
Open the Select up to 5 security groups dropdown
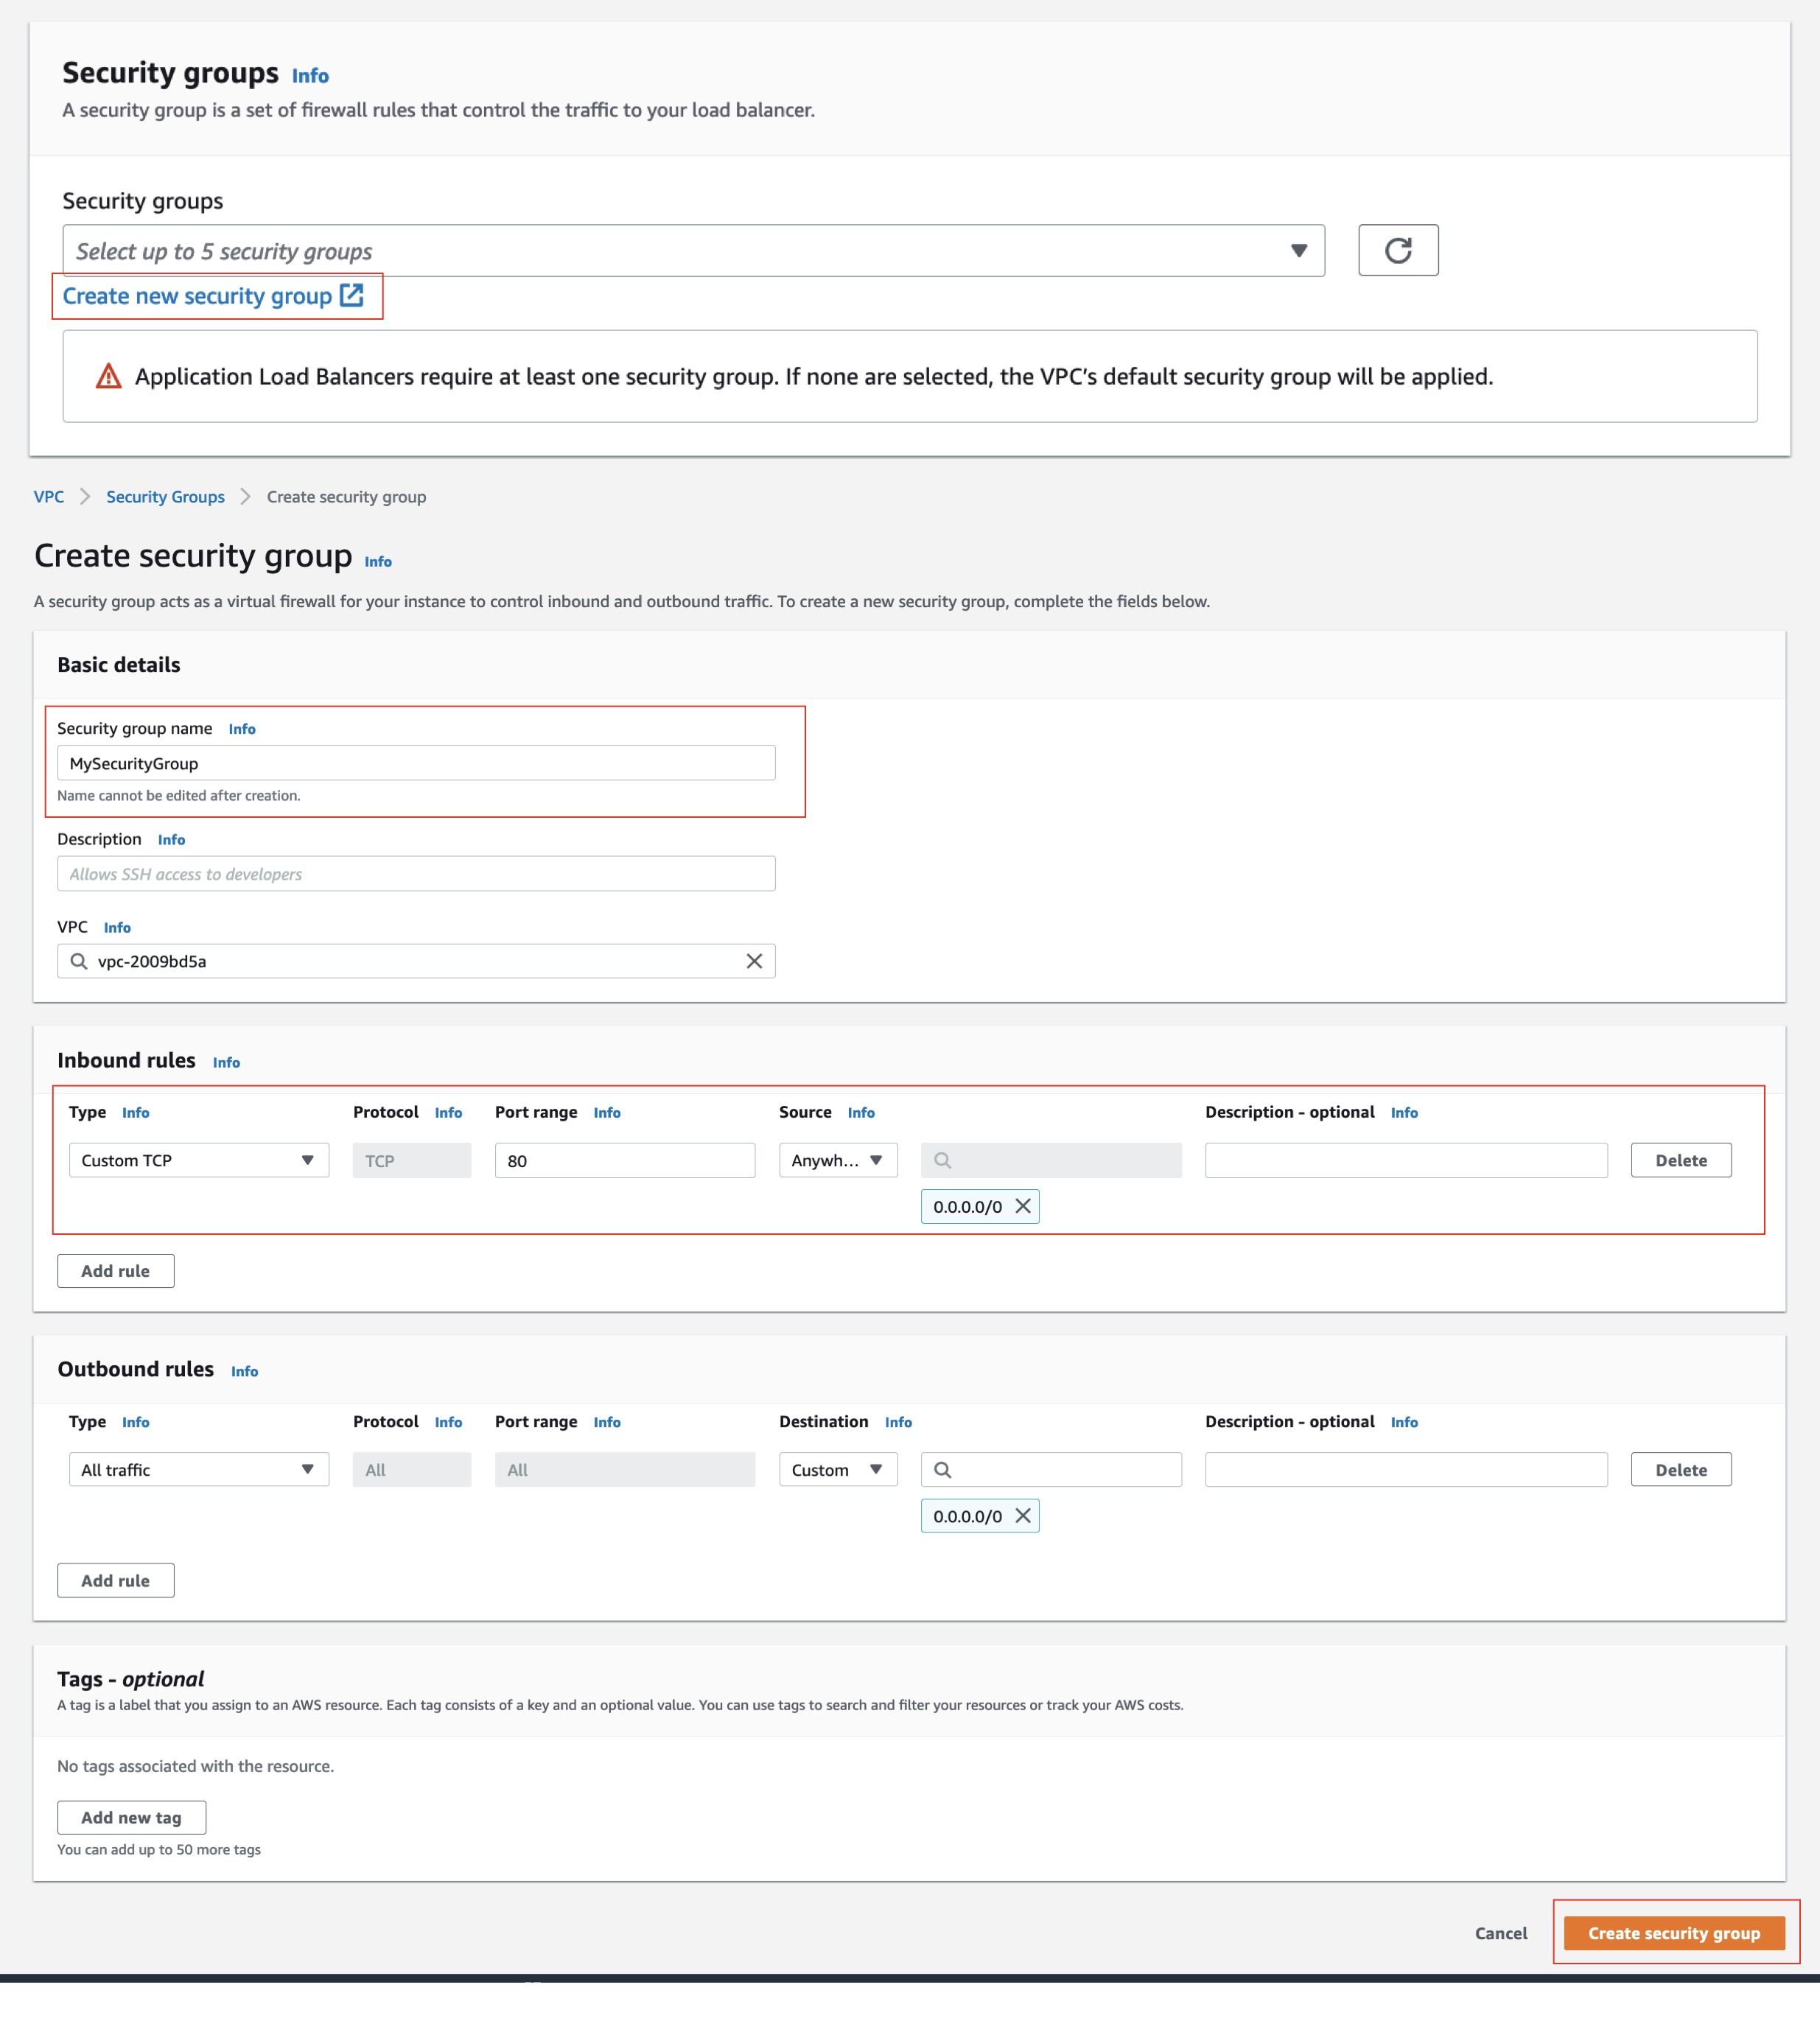click(x=693, y=250)
